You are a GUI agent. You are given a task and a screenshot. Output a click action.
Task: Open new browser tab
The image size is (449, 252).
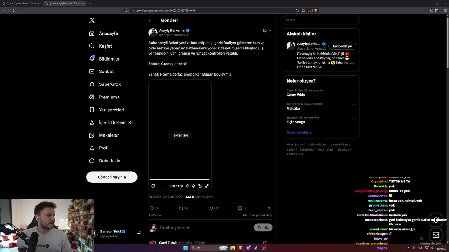click(89, 3)
